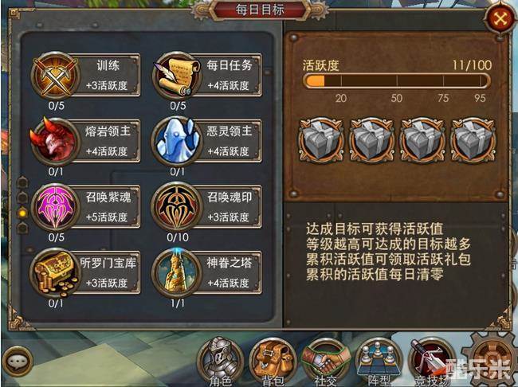Open the 背包 backpack menu
Viewport: 518px width, 387px height.
tap(273, 362)
